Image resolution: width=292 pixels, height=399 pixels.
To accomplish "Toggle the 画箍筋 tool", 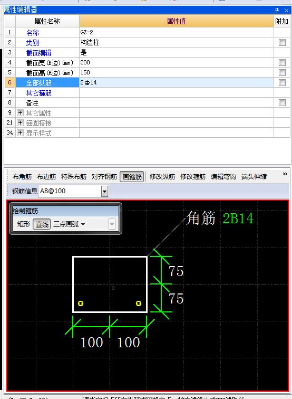I will [x=132, y=177].
